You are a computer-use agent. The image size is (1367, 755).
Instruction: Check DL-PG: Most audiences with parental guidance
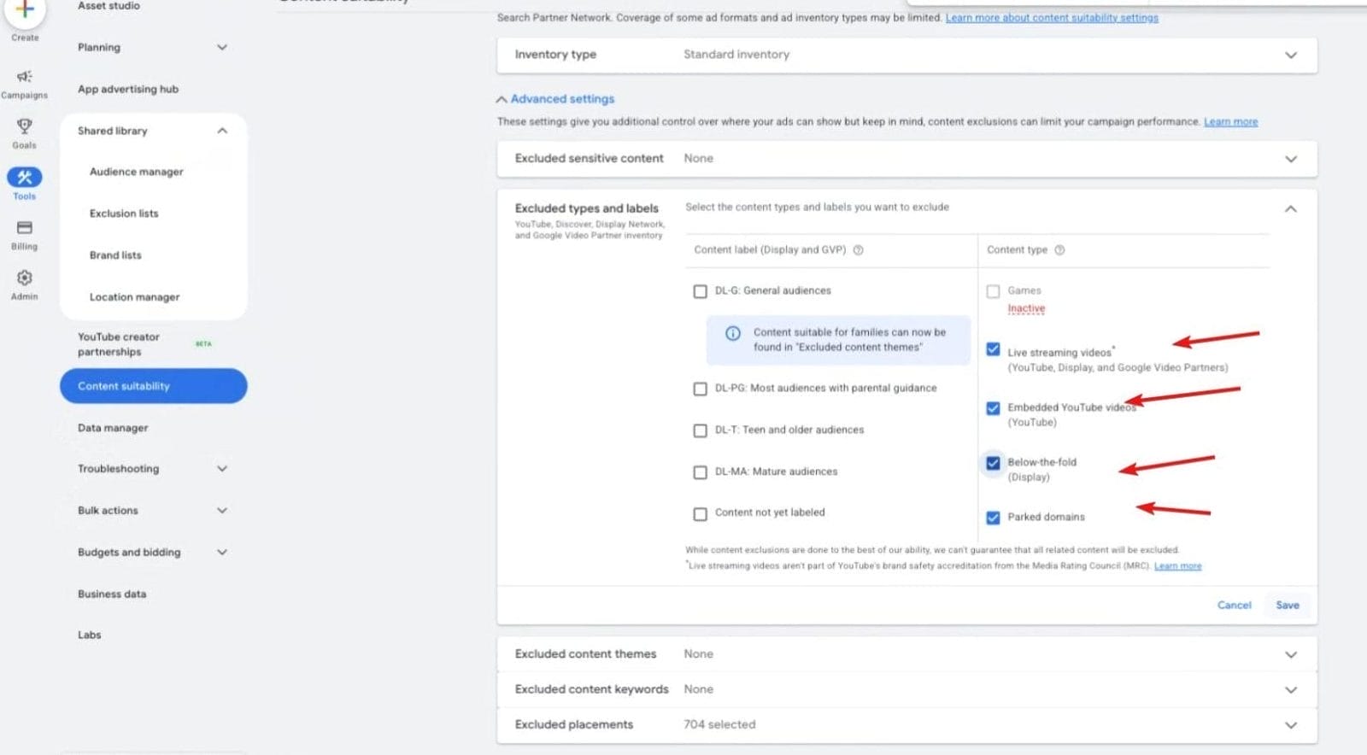pyautogui.click(x=701, y=389)
